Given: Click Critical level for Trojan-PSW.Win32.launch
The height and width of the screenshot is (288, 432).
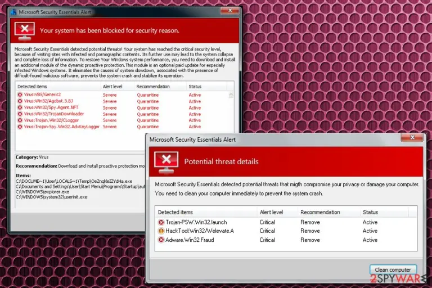Looking at the screenshot, I should [267, 222].
